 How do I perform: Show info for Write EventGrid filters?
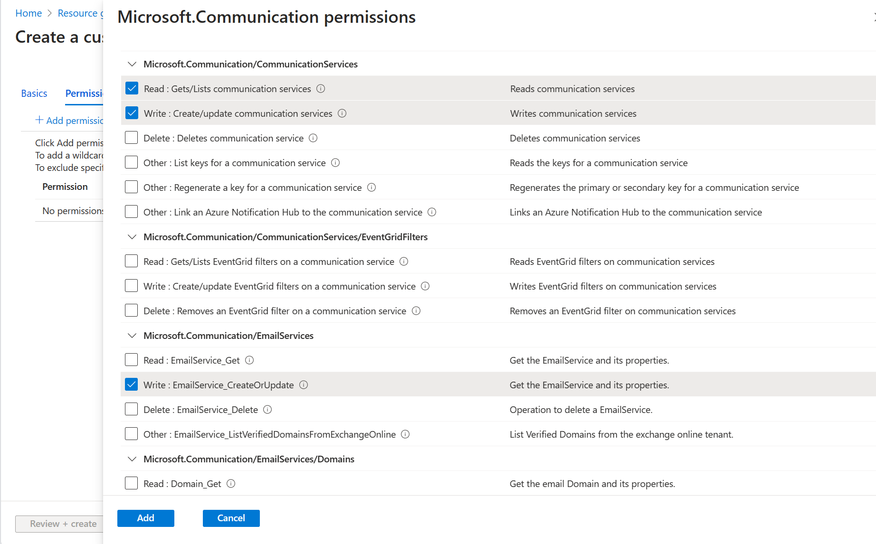click(425, 286)
